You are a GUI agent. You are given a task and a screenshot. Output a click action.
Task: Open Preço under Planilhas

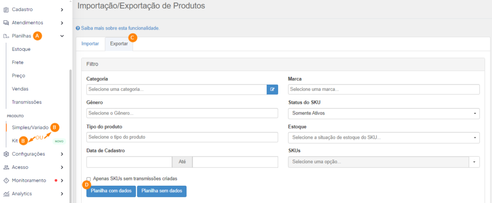[19, 76]
